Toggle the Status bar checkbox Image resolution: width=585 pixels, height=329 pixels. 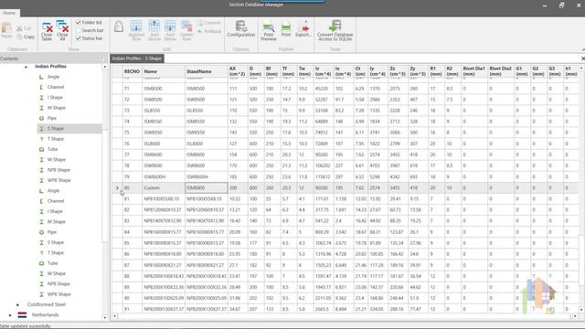[x=79, y=38]
